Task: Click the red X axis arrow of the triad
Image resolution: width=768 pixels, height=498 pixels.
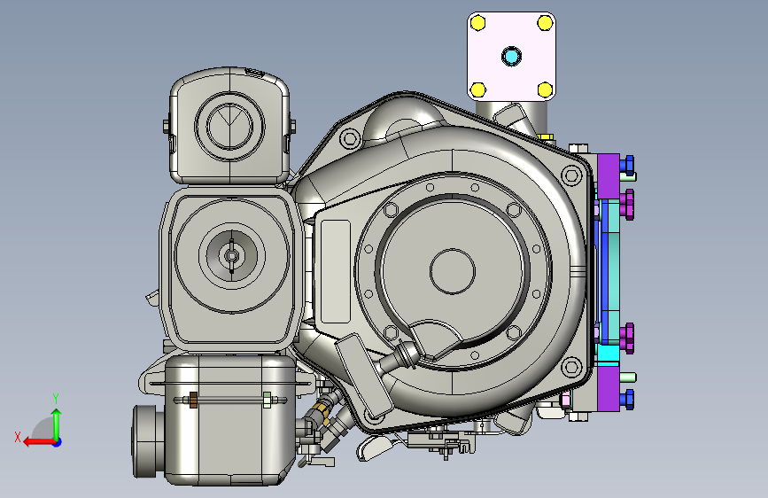Action: click(x=38, y=442)
